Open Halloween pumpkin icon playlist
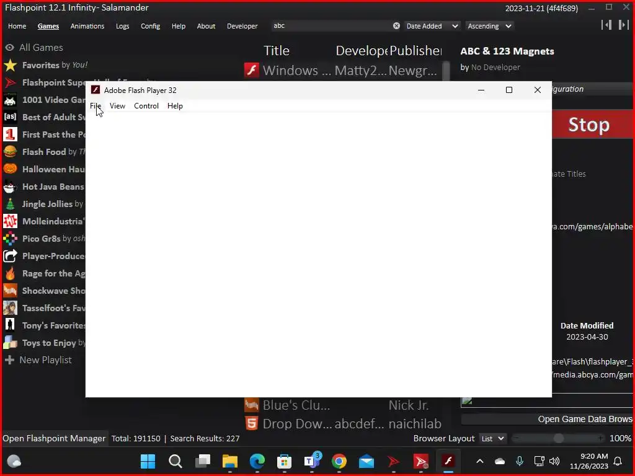 (x=10, y=169)
